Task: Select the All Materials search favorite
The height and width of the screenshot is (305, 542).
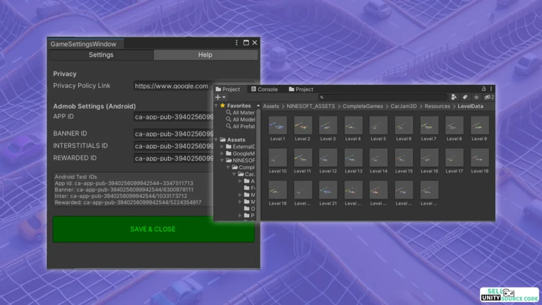Action: pos(242,112)
